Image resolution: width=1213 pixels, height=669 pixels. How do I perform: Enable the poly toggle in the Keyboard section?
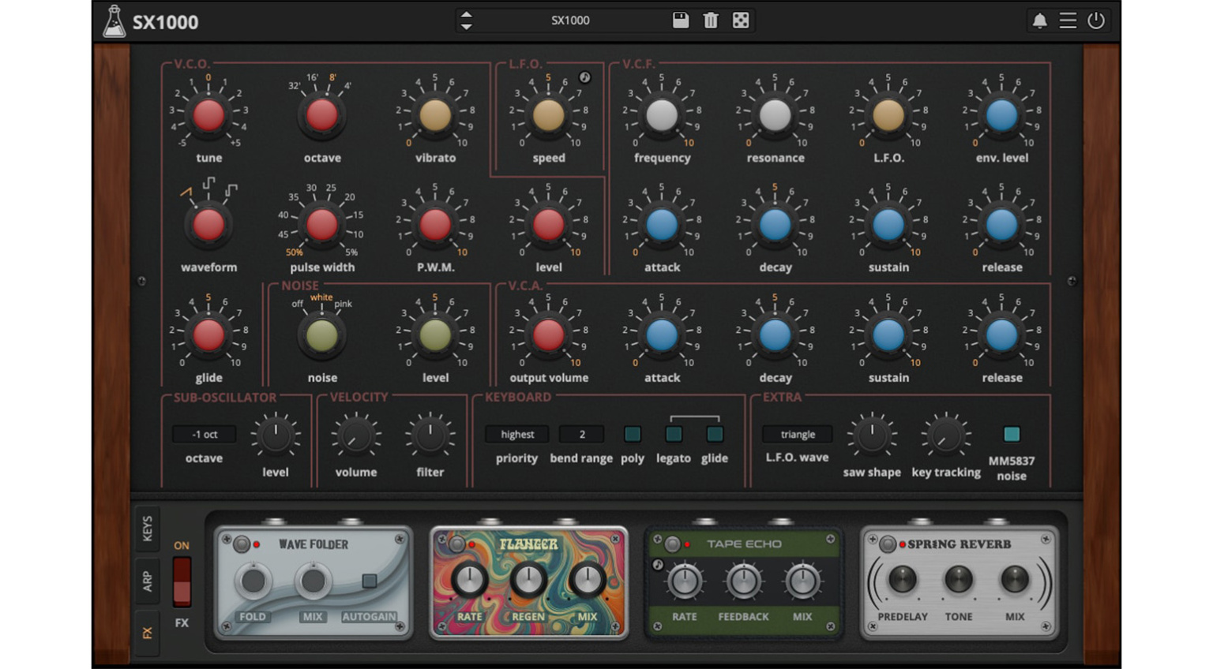tap(632, 434)
